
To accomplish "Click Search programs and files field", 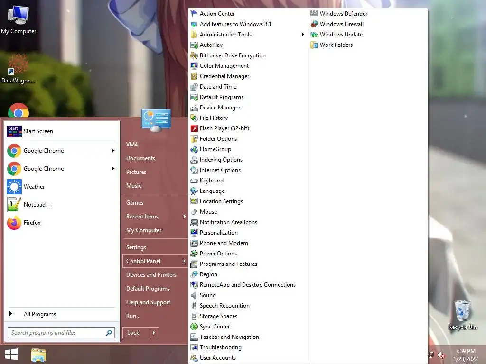I will click(x=61, y=333).
